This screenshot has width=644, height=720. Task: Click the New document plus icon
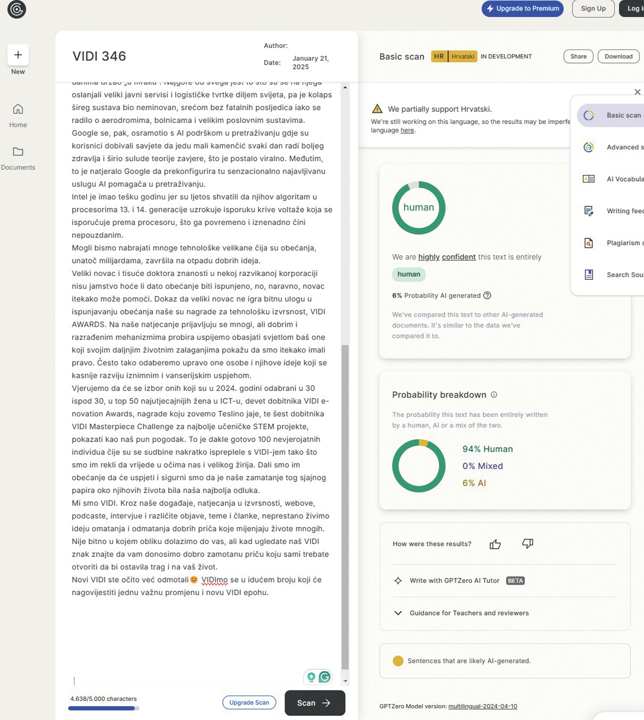18,55
